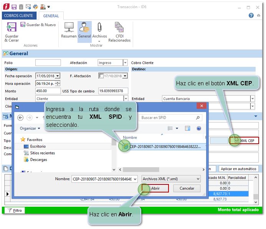Click the XML CEP button
The width and height of the screenshot is (266, 229).
(x=244, y=141)
